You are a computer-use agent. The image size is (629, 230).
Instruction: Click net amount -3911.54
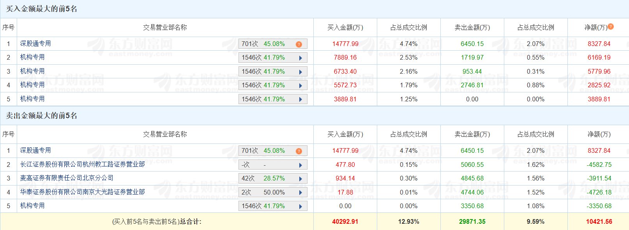[x=599, y=178]
